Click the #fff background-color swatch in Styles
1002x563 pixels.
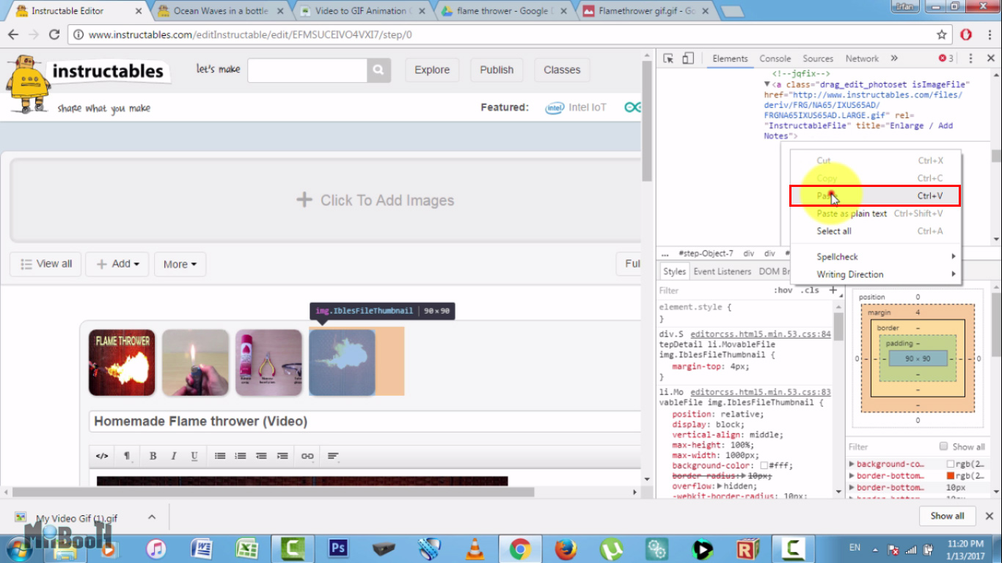coord(764,466)
